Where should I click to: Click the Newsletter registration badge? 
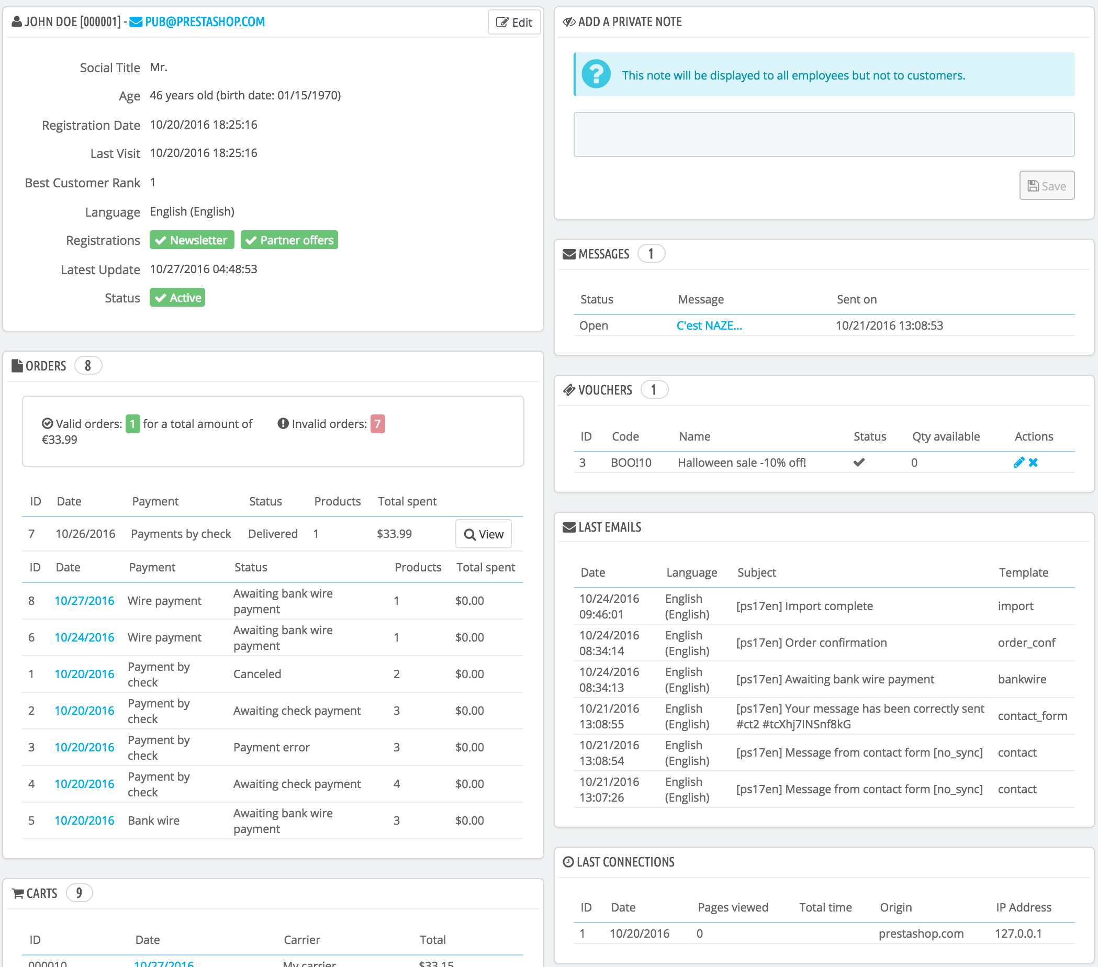192,240
